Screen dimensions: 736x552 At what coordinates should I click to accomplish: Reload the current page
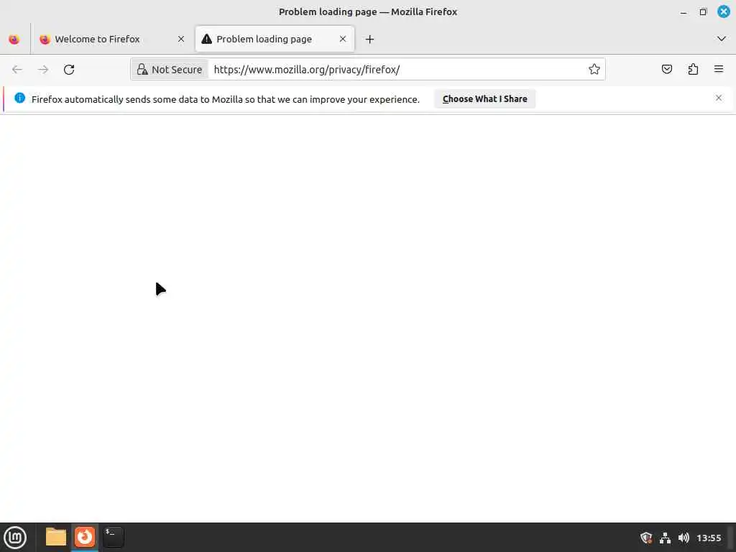click(69, 70)
